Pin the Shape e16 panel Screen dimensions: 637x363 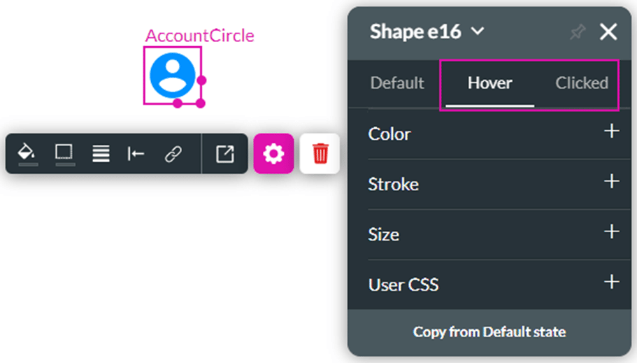coord(577,32)
